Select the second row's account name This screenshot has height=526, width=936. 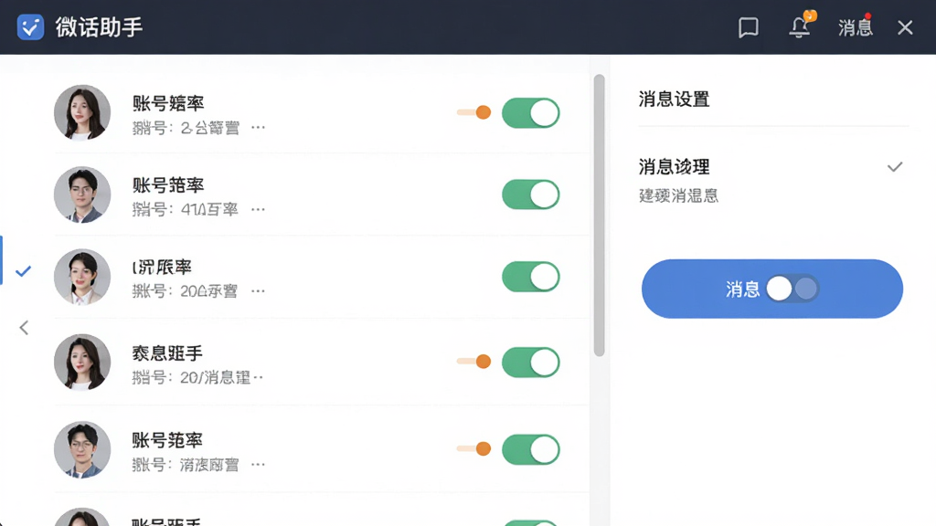[168, 184]
